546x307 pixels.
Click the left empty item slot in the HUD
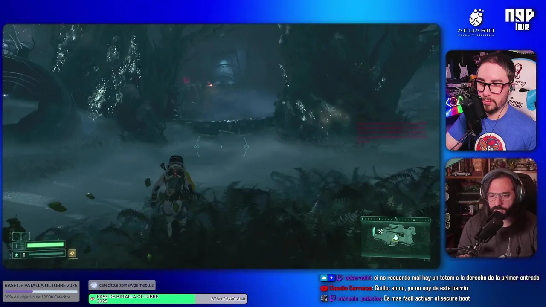click(16, 236)
